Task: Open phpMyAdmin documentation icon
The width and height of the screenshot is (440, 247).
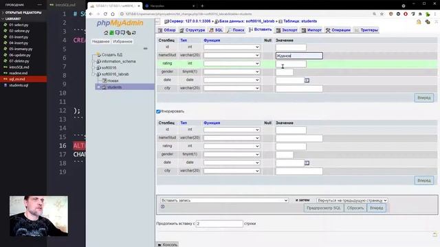Action: [118, 33]
